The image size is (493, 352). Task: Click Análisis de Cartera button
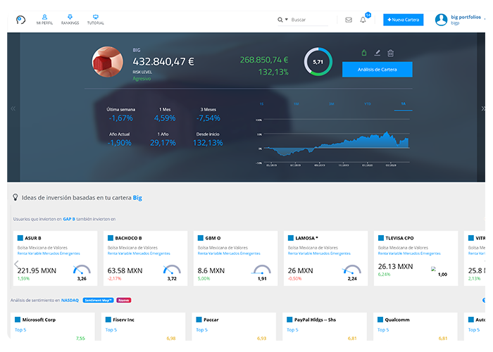(x=377, y=69)
